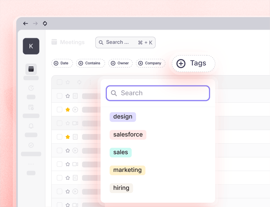Click the checkmark-circle tasks icon in sidebar
The height and width of the screenshot is (207, 270).
pos(31,145)
